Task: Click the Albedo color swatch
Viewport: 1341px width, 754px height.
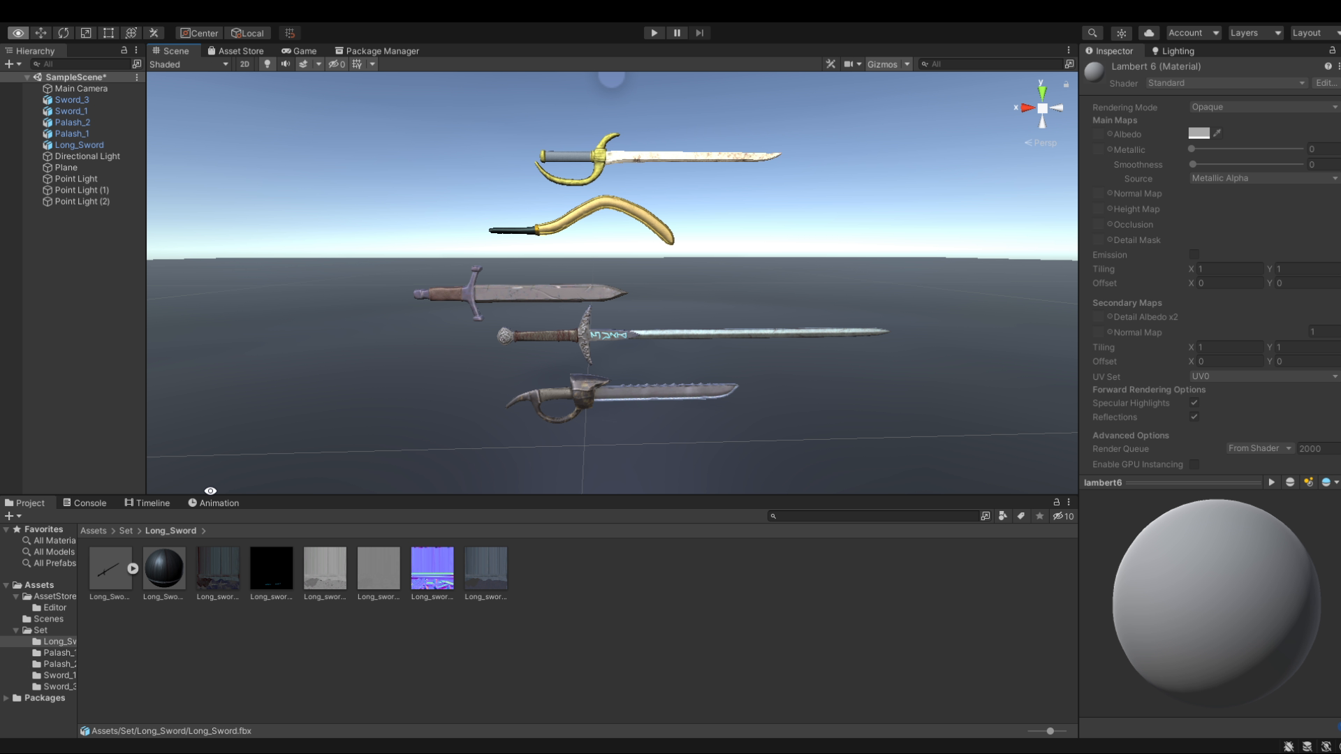Action: [1199, 133]
